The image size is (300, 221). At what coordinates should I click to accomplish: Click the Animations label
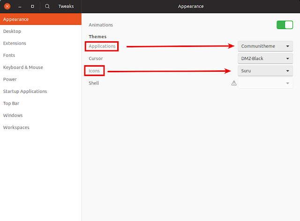[x=101, y=25]
